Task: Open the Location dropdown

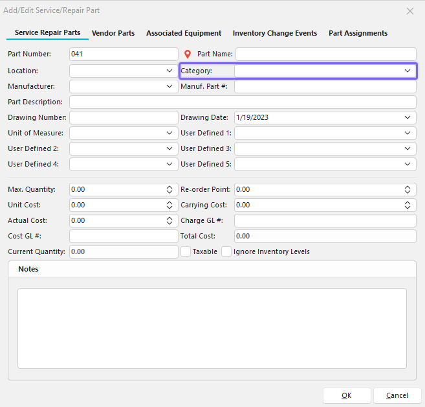Action: pyautogui.click(x=169, y=71)
